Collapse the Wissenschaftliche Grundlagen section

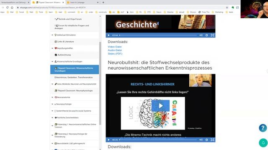tap(52, 62)
